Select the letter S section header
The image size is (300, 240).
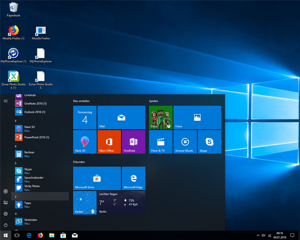[x=40, y=163]
